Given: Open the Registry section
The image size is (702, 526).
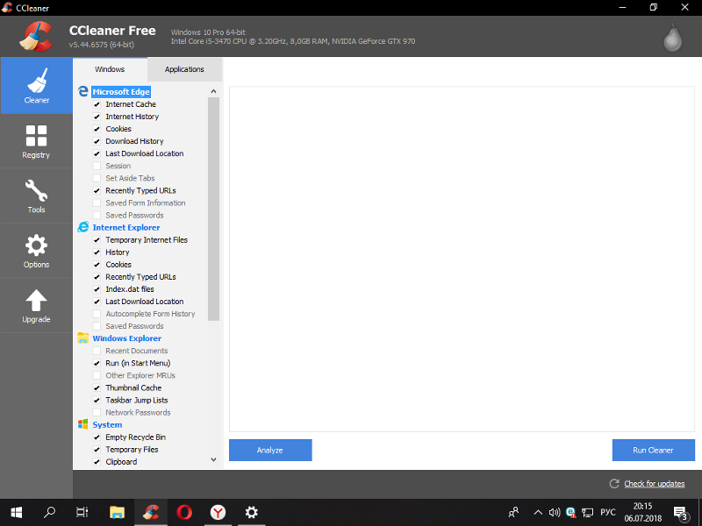Looking at the screenshot, I should point(36,141).
